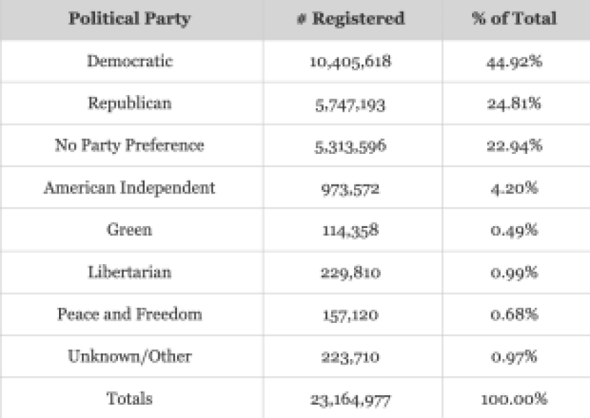Click the Totals row label

pyautogui.click(x=129, y=399)
